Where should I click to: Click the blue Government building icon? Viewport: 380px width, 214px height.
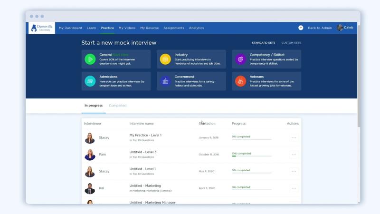click(165, 81)
